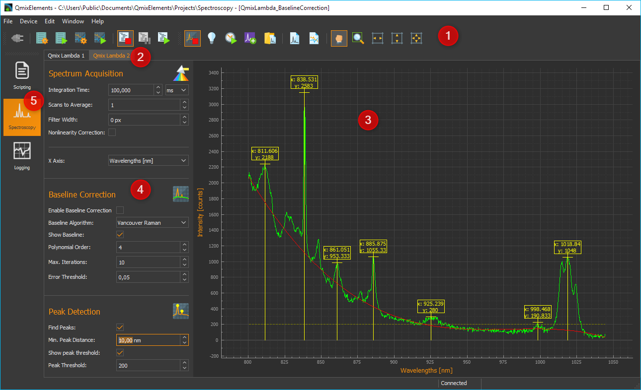This screenshot has width=641, height=390.
Task: Switch to the Qmix Lambda 1 tab
Action: point(66,56)
